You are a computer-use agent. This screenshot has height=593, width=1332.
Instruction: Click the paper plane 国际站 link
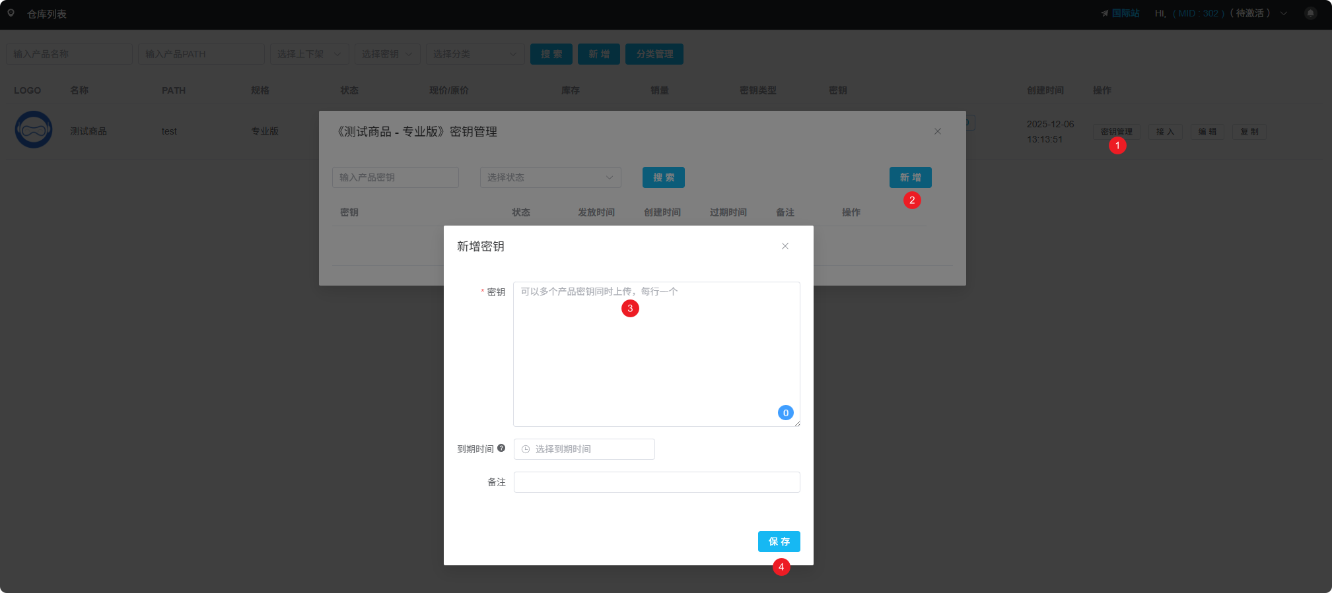pos(1120,13)
